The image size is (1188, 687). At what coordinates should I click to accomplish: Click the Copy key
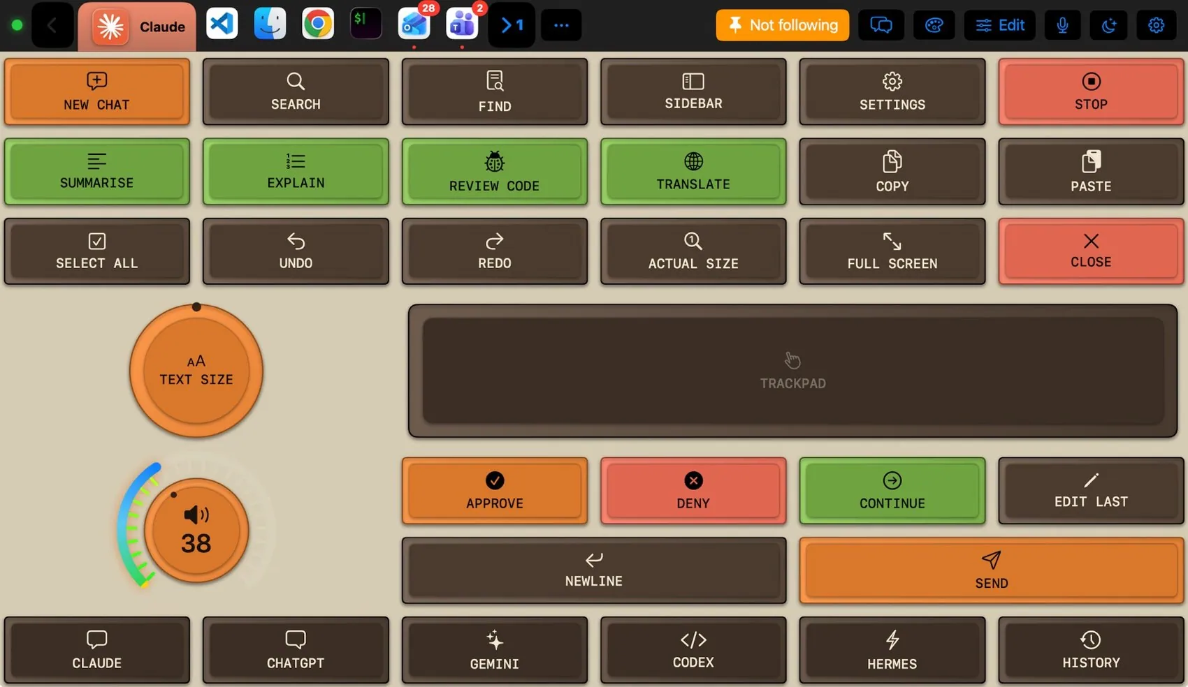(892, 172)
